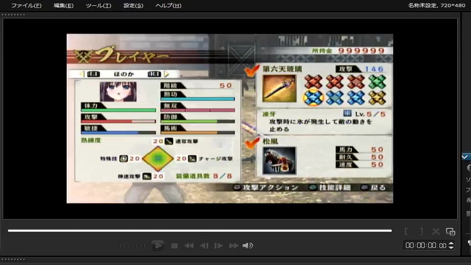Increase the timecode with the up arrow
The height and width of the screenshot is (265, 471).
pos(451,243)
